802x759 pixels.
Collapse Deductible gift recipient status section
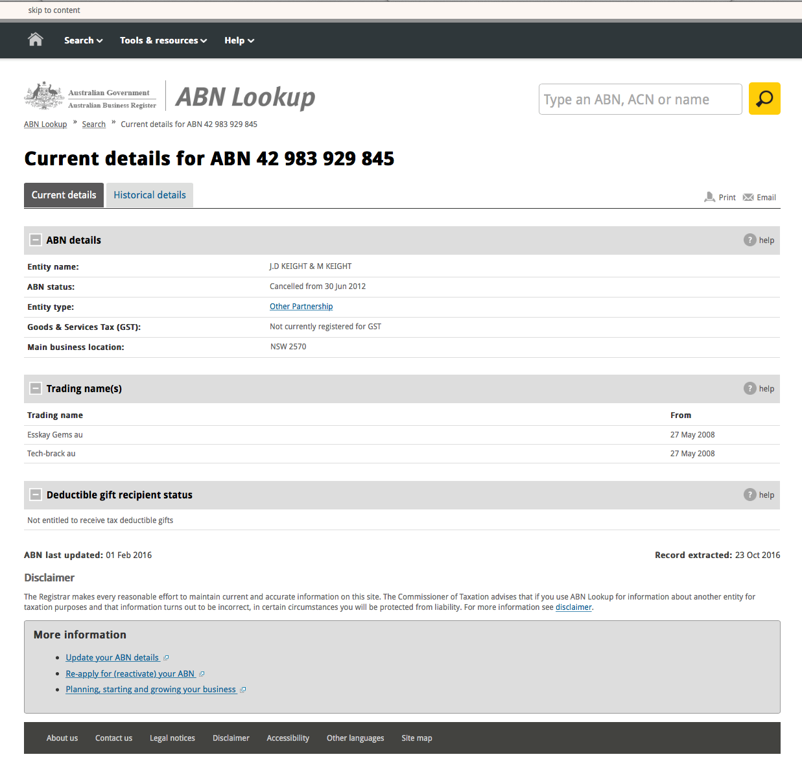pos(36,495)
